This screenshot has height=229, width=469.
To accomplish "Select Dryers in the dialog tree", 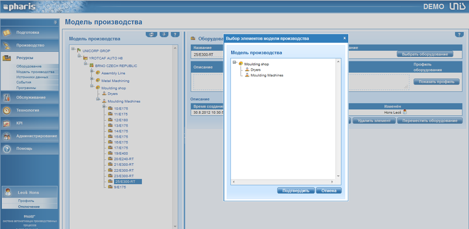I will coord(256,70).
